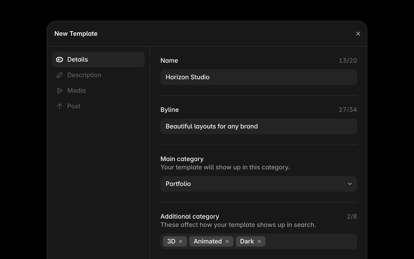This screenshot has height=259, width=414.
Task: Click 'These affect how your template' hint
Action: point(238,225)
